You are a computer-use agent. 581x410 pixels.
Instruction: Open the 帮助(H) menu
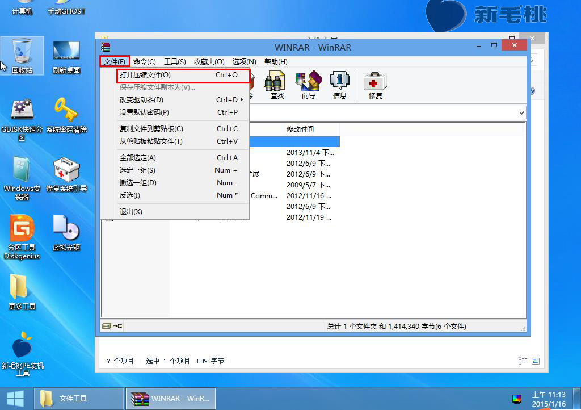[x=276, y=61]
